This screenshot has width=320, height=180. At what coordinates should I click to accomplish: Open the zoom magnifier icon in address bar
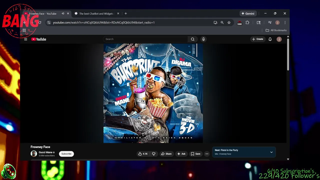click(x=222, y=22)
